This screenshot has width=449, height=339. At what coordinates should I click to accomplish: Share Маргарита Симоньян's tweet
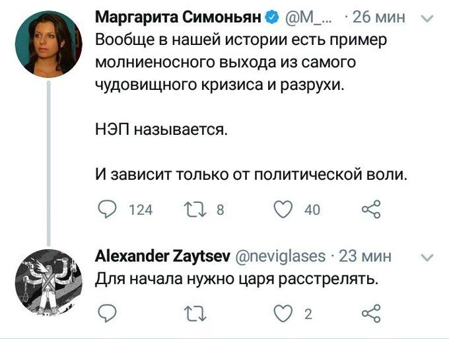(x=372, y=209)
